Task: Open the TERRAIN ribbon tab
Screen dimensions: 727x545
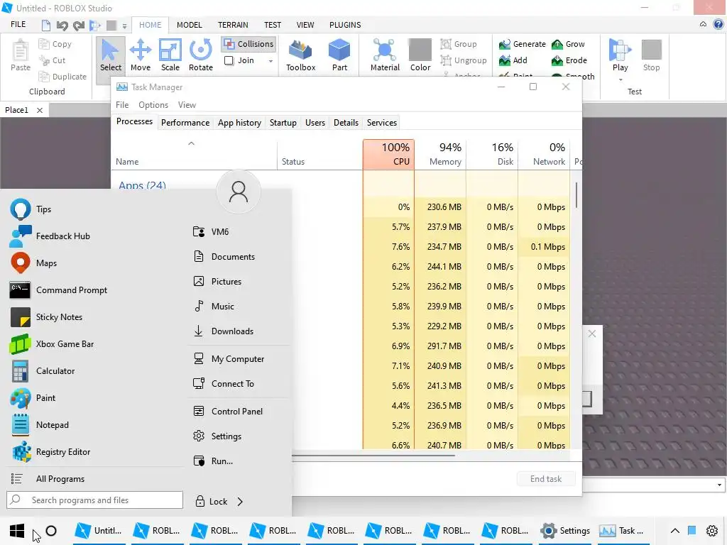Action: pos(233,25)
